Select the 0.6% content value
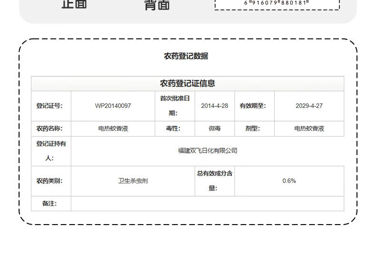This screenshot has width=376, height=255. (x=289, y=181)
